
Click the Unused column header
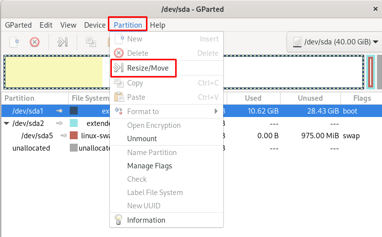(310, 98)
